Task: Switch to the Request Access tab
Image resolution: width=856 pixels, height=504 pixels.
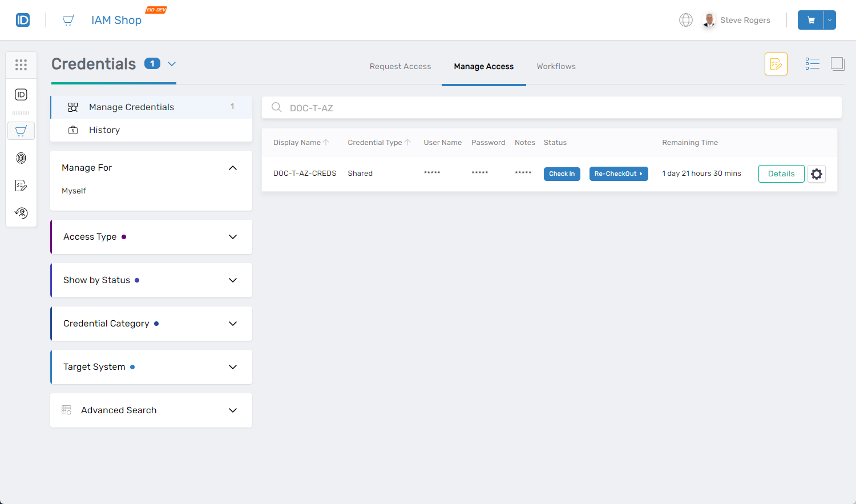Action: (x=400, y=67)
